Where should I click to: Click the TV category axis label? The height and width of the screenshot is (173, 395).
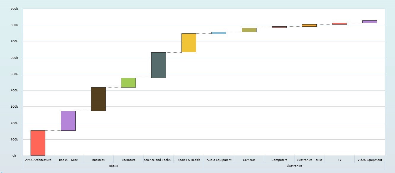coord(340,160)
